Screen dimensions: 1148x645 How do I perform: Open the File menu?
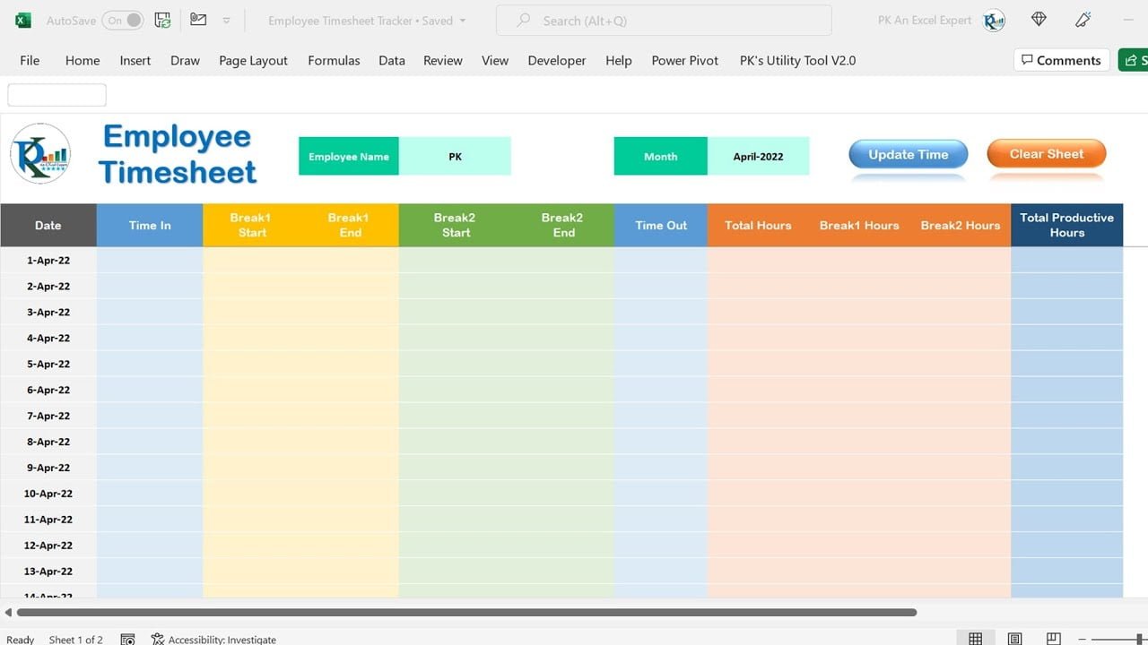pos(30,60)
